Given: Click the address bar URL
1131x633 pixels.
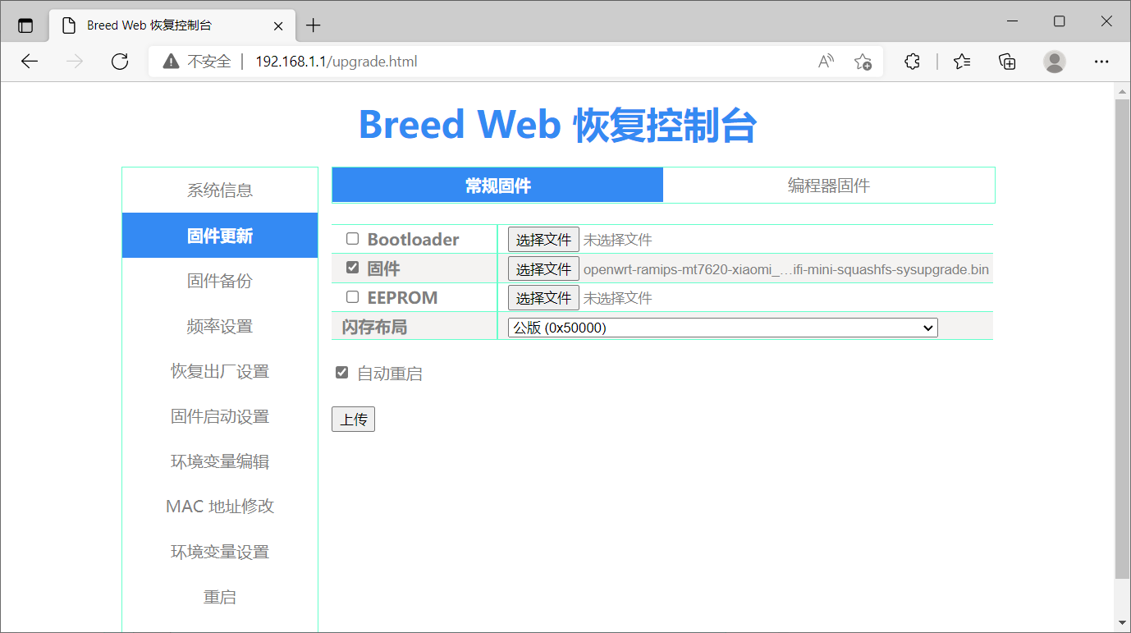Looking at the screenshot, I should click(x=337, y=62).
